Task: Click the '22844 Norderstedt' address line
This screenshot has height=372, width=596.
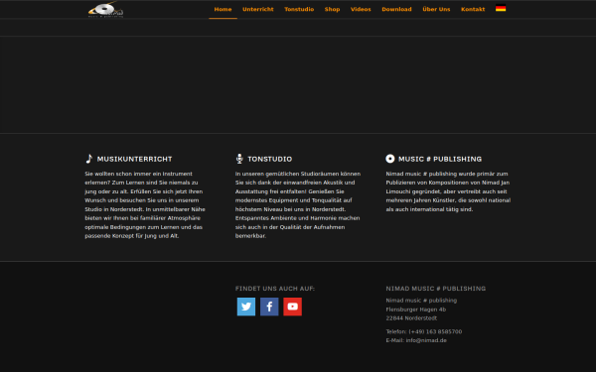Action: (x=411, y=318)
